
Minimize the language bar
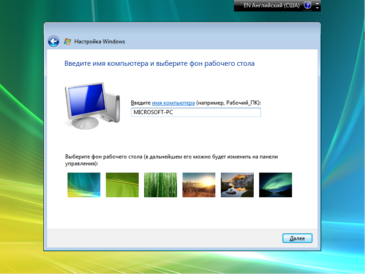pyautogui.click(x=318, y=3)
